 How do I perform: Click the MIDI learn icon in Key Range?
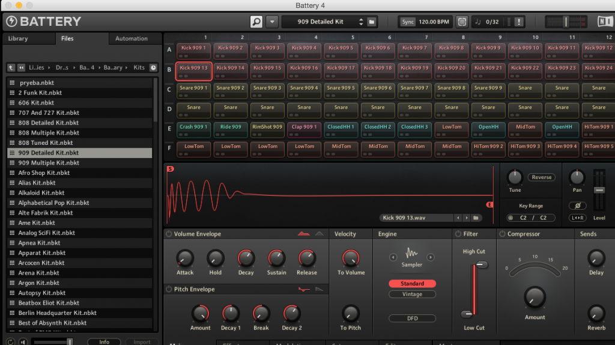point(510,218)
